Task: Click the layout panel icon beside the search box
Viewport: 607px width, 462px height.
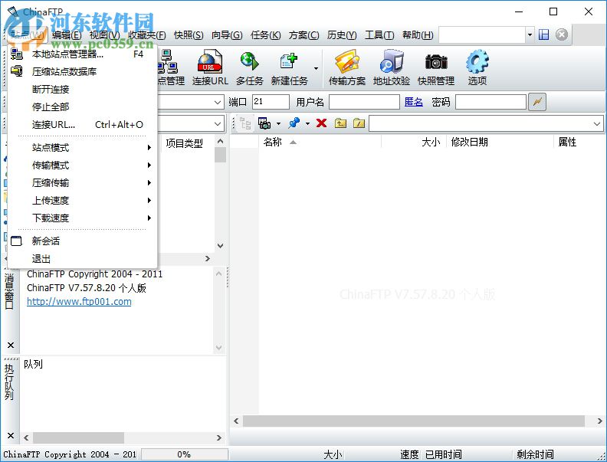Action: click(x=544, y=34)
